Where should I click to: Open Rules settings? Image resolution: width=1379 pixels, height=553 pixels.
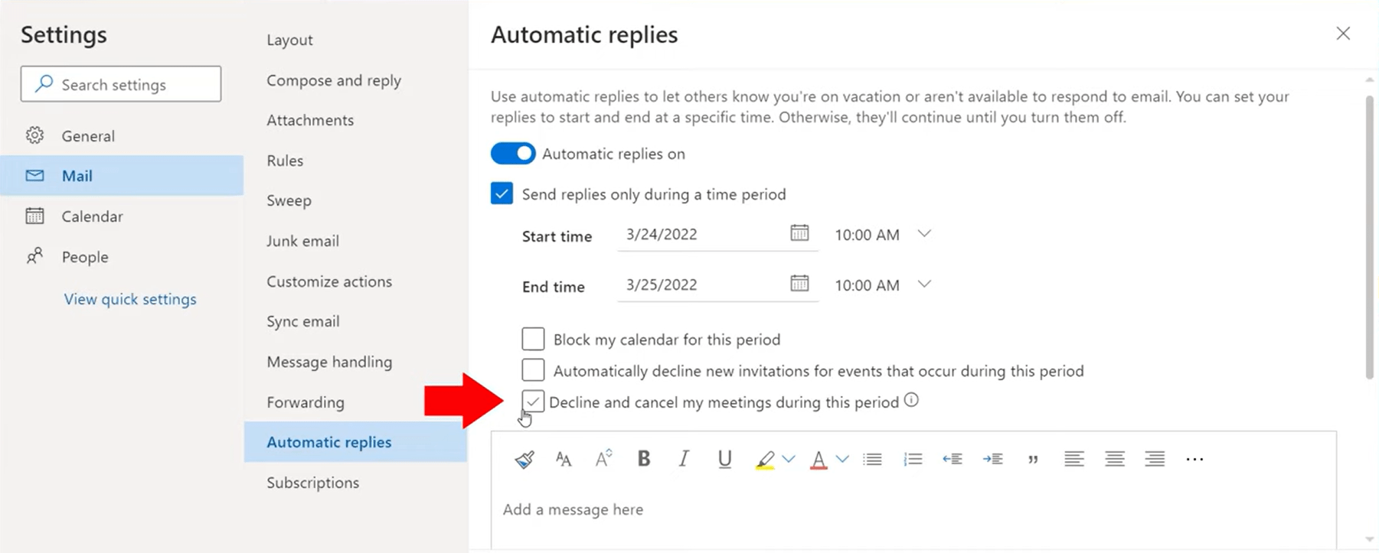point(285,161)
